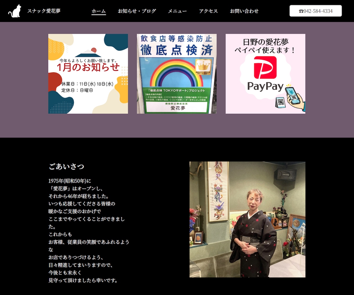Click the white cat logo icon
The image size is (354, 295).
[x=15, y=11]
